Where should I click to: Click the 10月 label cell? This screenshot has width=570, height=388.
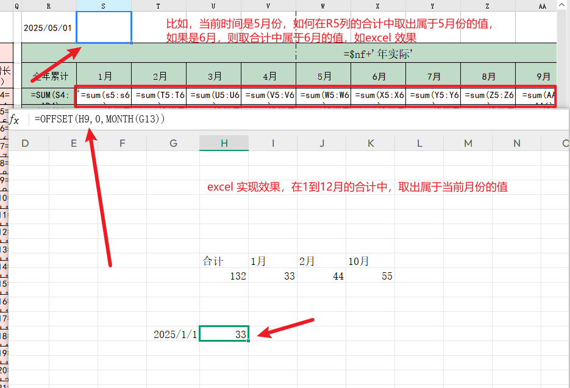(371, 261)
